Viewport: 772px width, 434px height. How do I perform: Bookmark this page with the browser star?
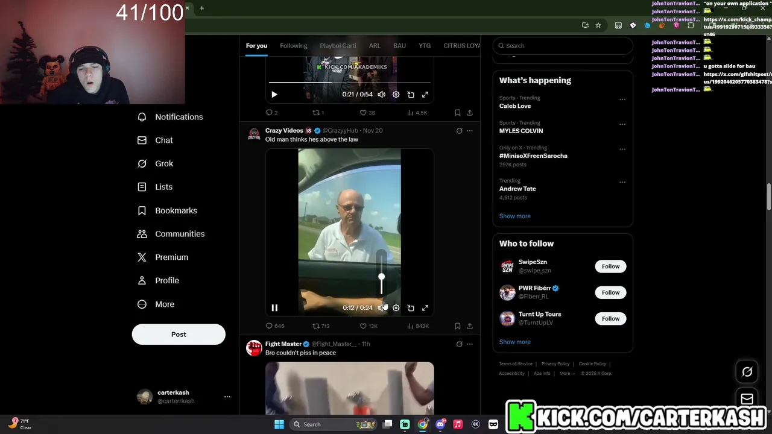pyautogui.click(x=598, y=25)
